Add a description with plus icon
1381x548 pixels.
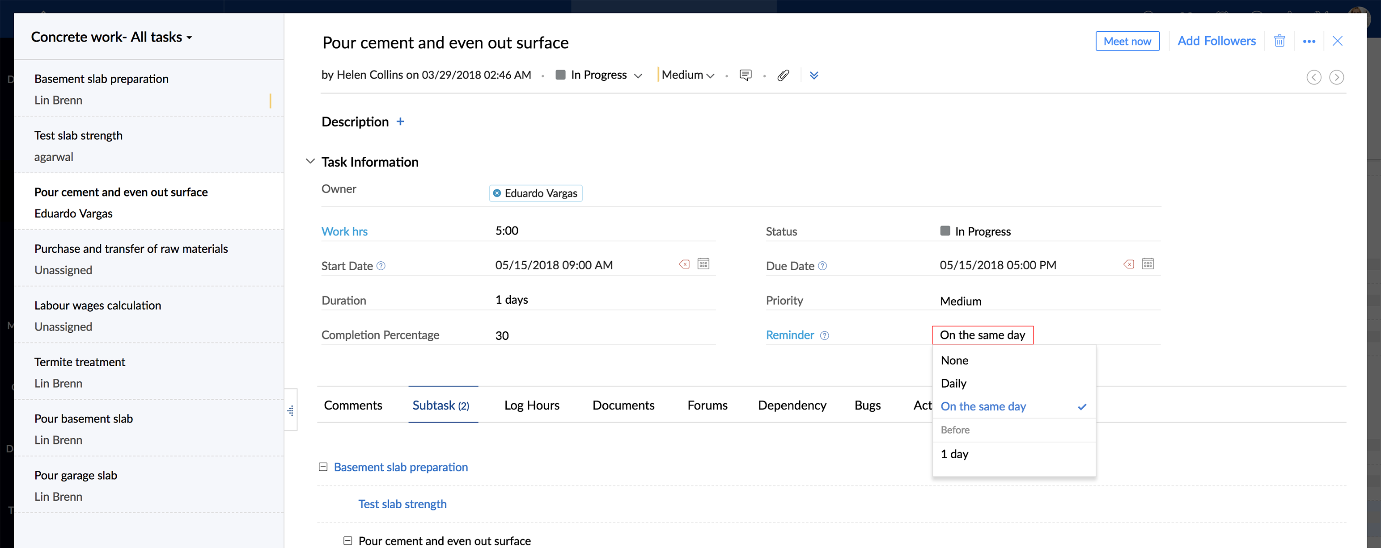(x=400, y=121)
